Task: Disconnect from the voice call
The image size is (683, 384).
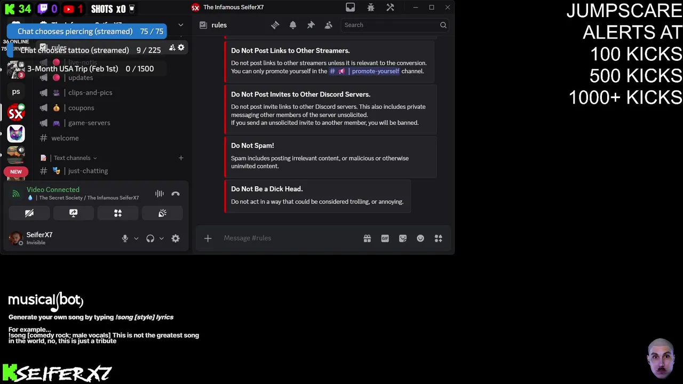Action: 176,194
